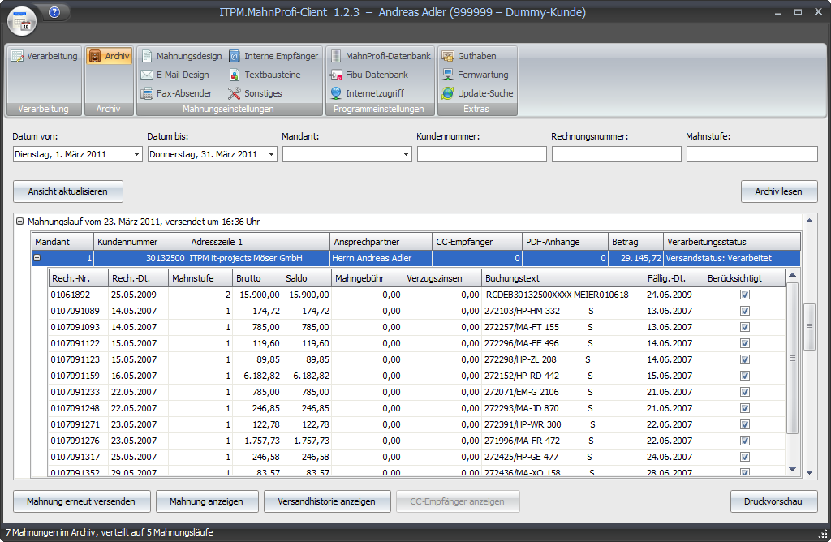Open Fibu-Datenbank program settings

point(369,75)
